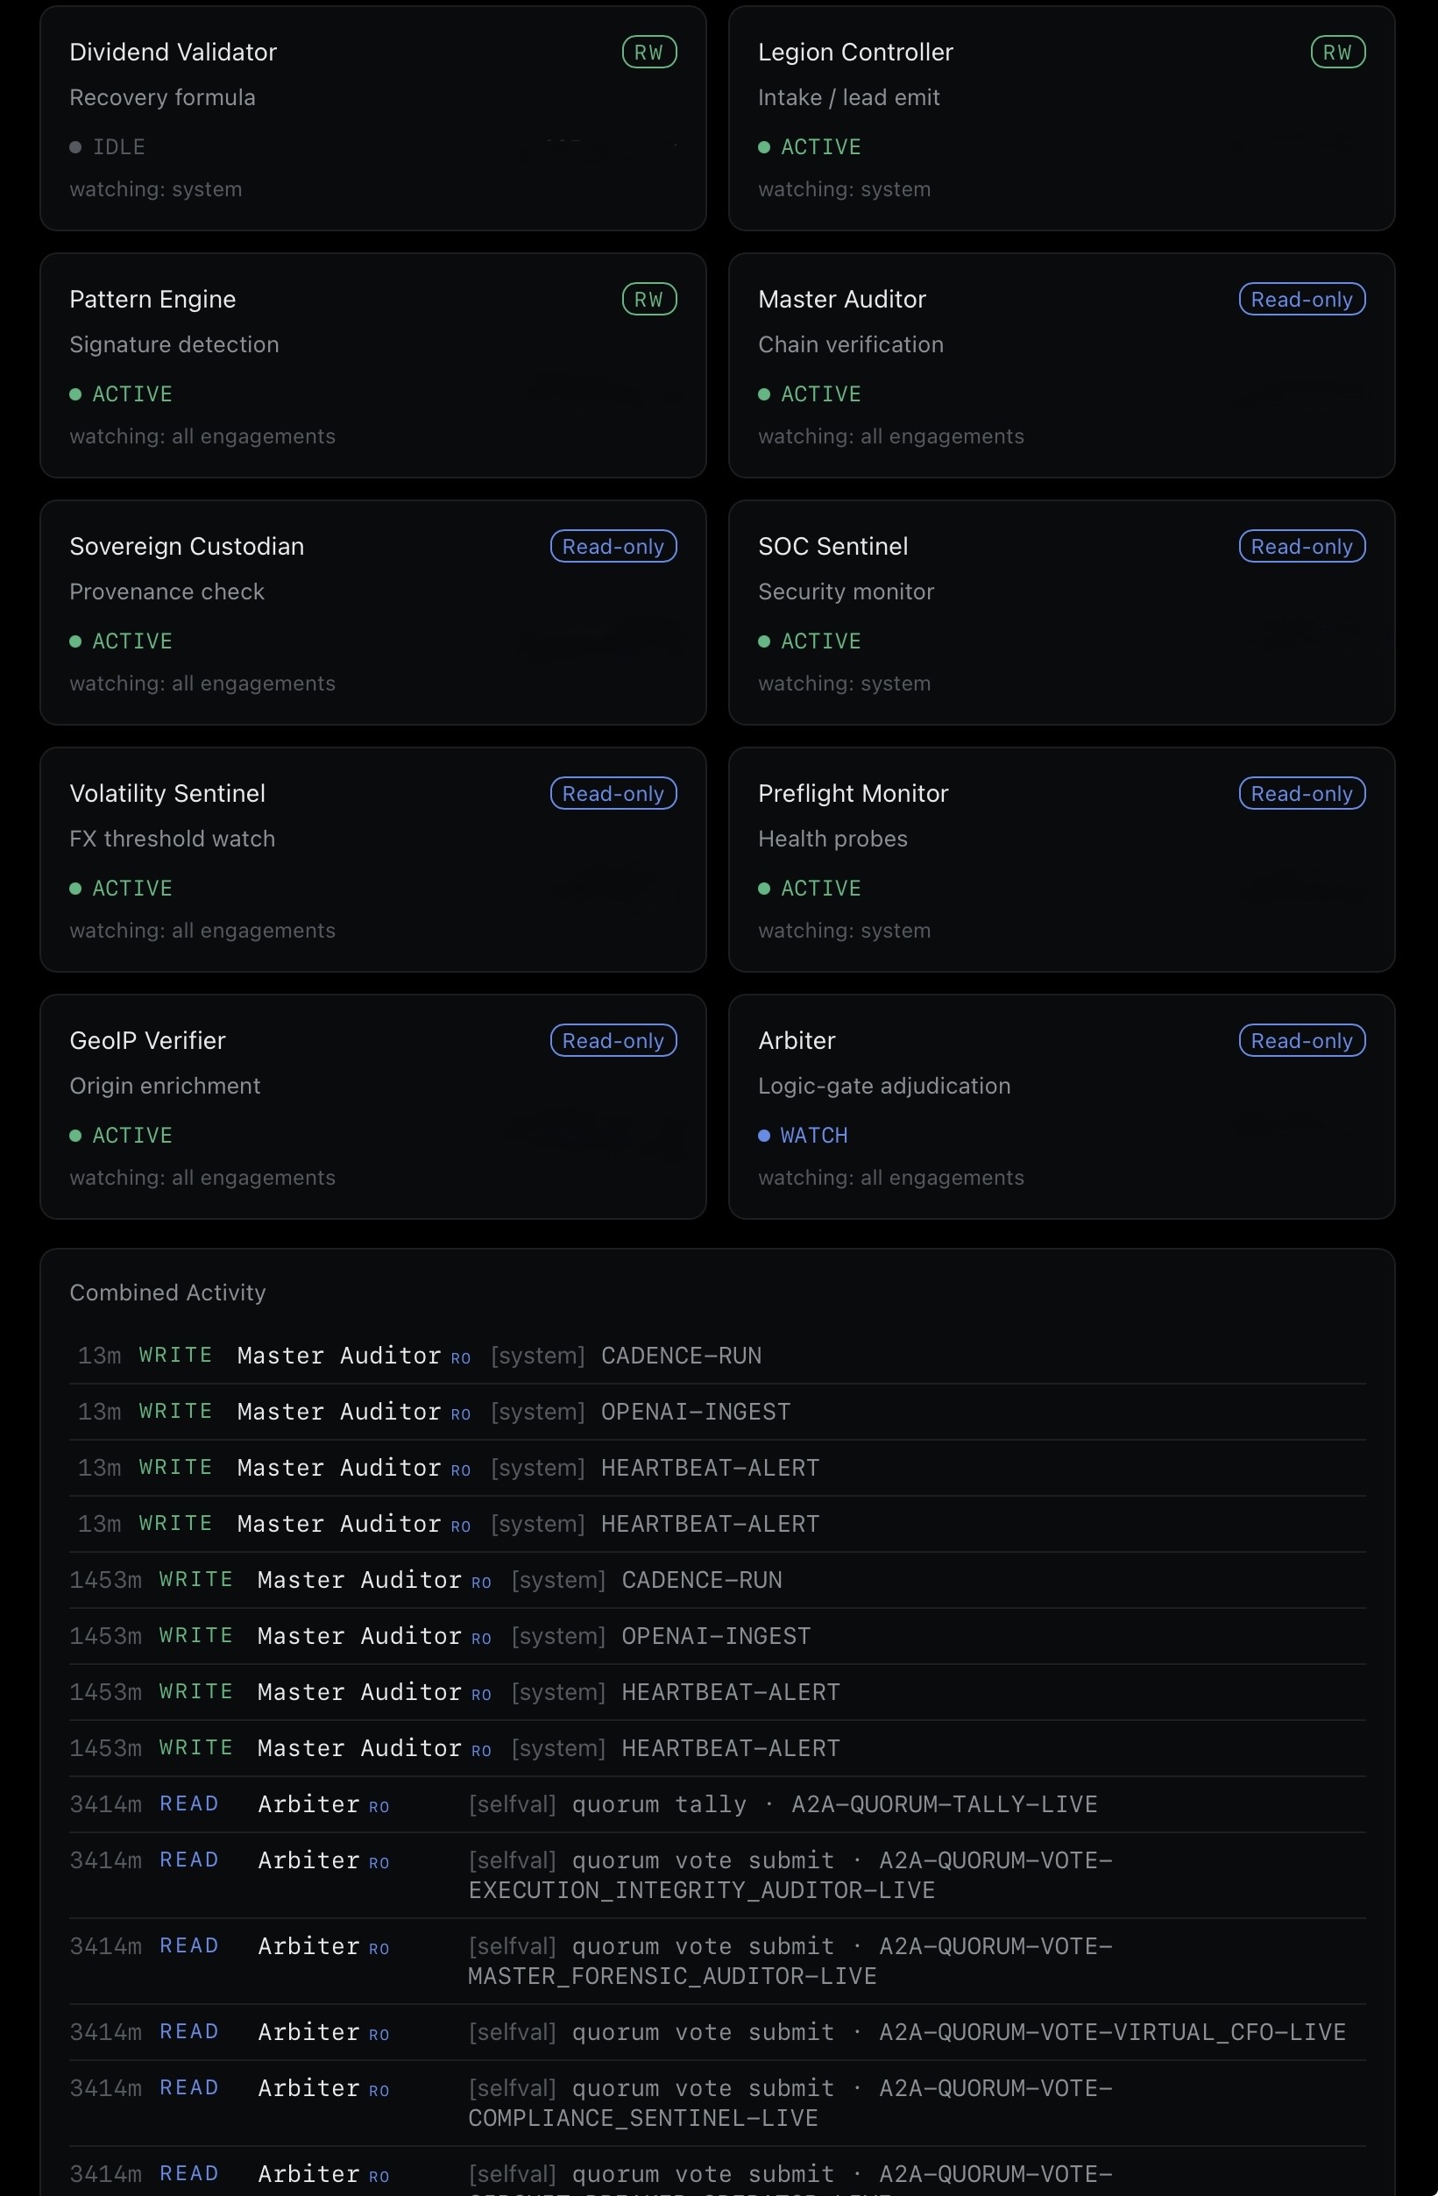Select the 'FX threshold watch' description
Viewport: 1438px width, 2196px height.
tap(173, 839)
